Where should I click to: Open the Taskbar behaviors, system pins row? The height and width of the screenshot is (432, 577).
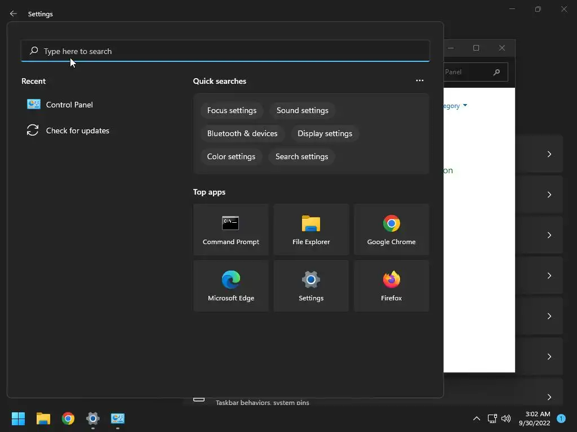pyautogui.click(x=372, y=400)
